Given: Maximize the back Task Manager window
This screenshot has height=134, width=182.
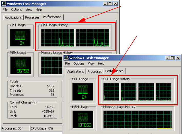Looking at the screenshot, I should click(110, 4).
